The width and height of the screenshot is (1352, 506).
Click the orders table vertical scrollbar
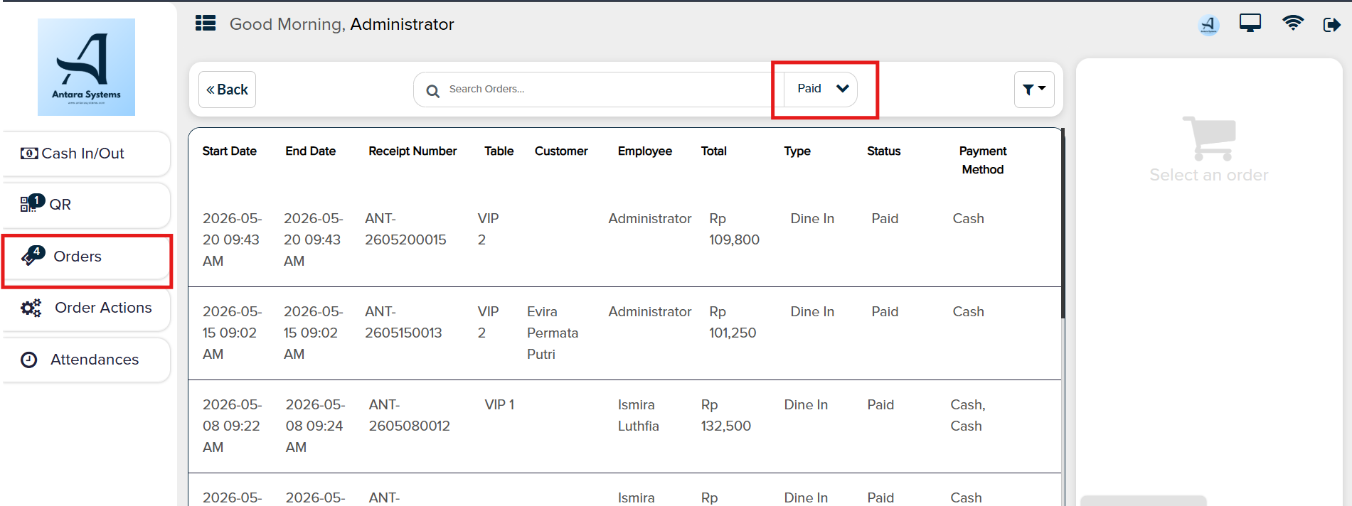(1063, 224)
